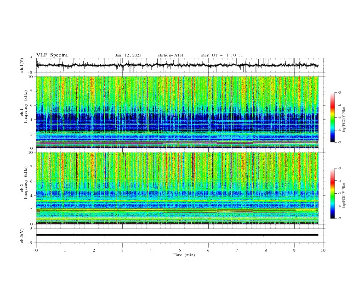Click the time axis tick label "5"
Image resolution: width=364 pixels, height=281 pixels.
[180, 250]
